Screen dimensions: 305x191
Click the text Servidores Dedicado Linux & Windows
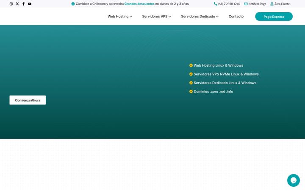pos(225,83)
